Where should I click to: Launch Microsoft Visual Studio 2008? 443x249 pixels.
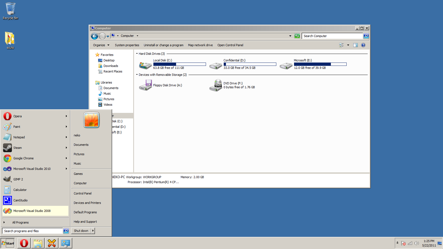click(35, 211)
